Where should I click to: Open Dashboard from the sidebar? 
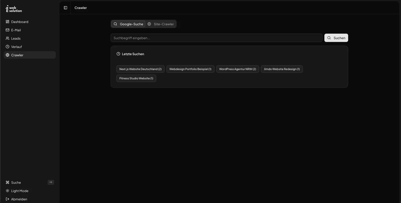click(30, 22)
